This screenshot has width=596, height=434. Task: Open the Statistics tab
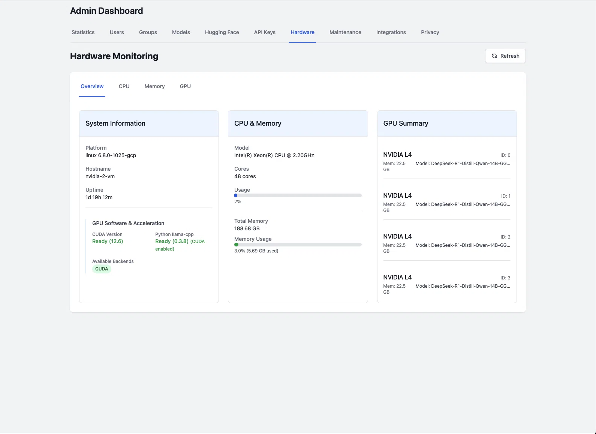tap(83, 32)
